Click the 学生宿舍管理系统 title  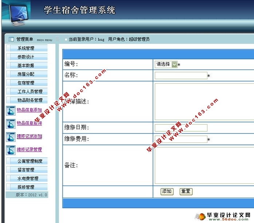tap(79, 10)
